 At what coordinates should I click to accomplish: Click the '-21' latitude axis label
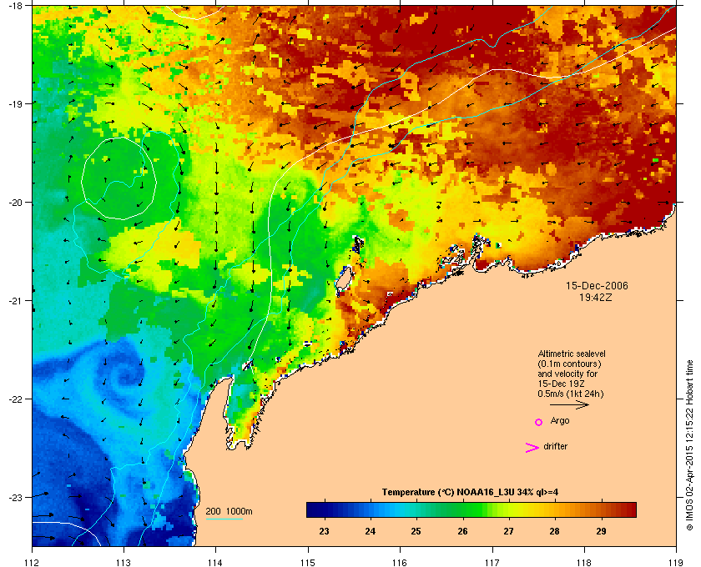[x=15, y=300]
